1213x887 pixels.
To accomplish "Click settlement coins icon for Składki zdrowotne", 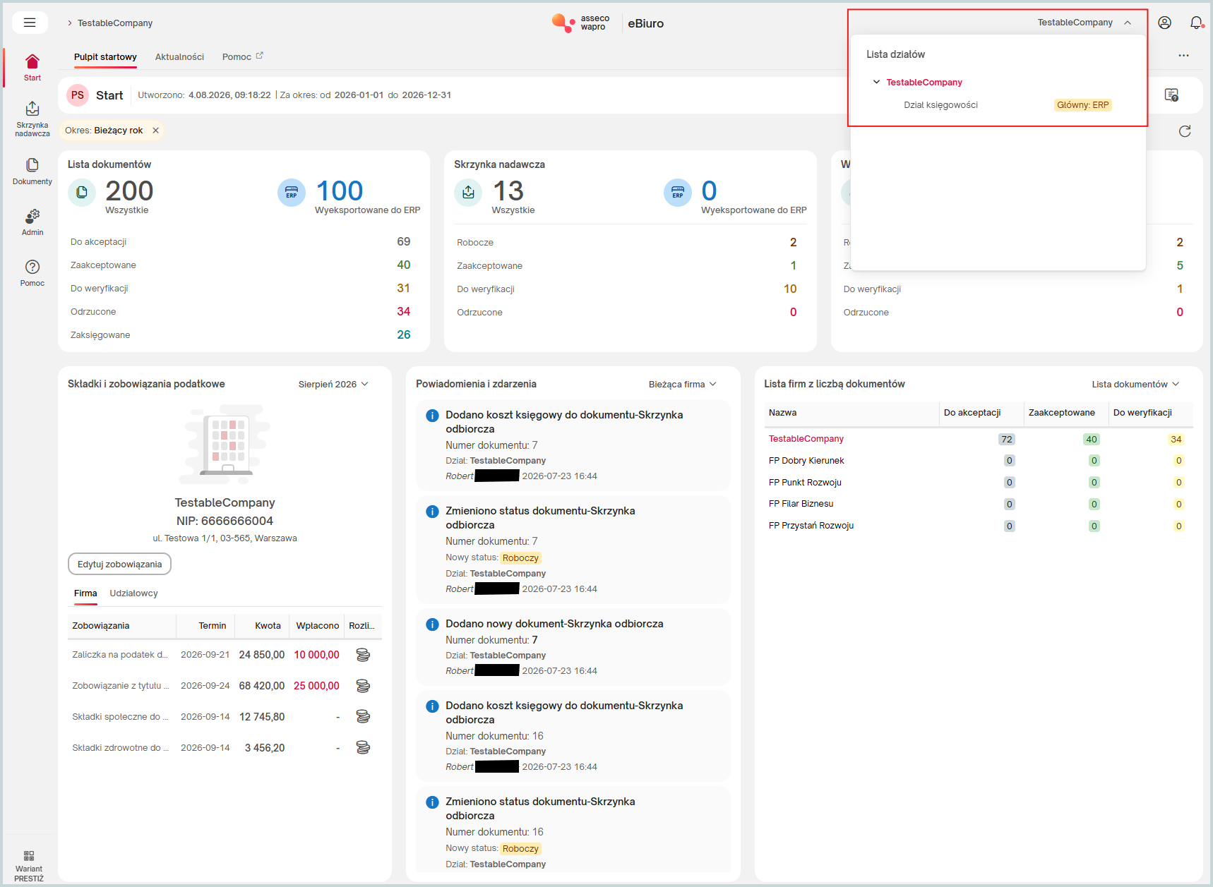I will pos(363,748).
